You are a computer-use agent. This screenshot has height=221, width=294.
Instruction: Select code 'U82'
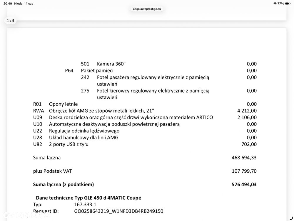(x=38, y=144)
